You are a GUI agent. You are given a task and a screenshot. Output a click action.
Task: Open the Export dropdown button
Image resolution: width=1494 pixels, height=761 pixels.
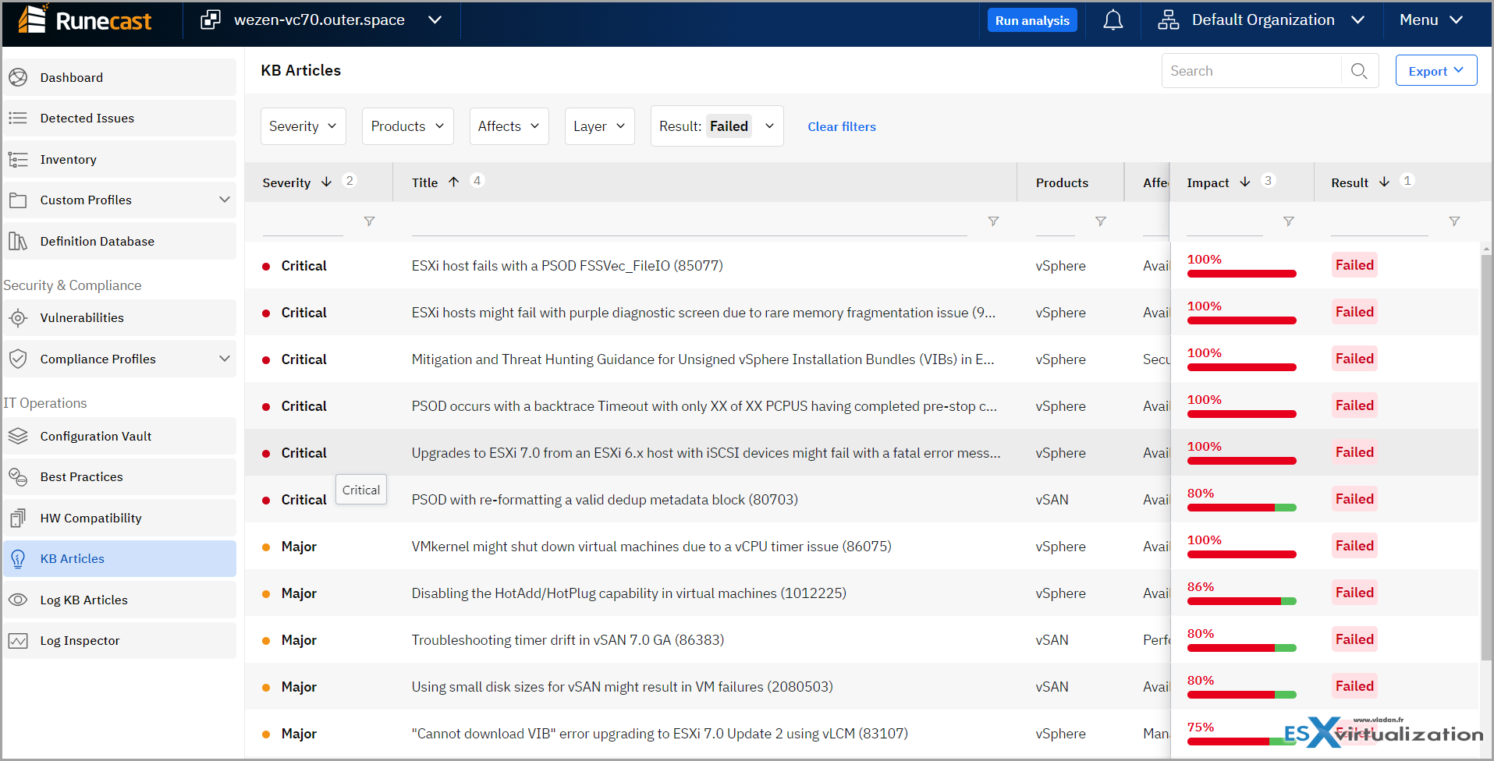(x=1435, y=71)
